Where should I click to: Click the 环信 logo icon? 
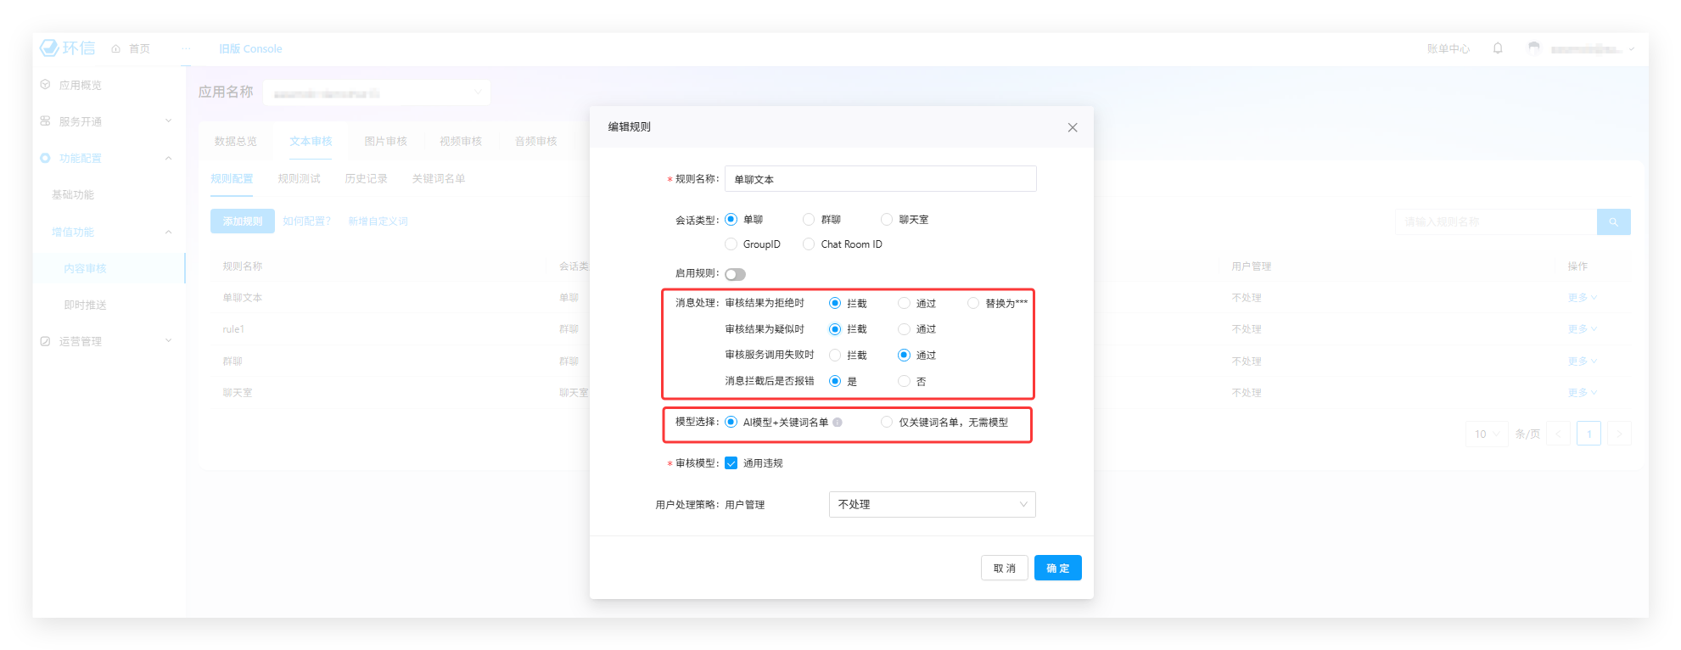50,48
